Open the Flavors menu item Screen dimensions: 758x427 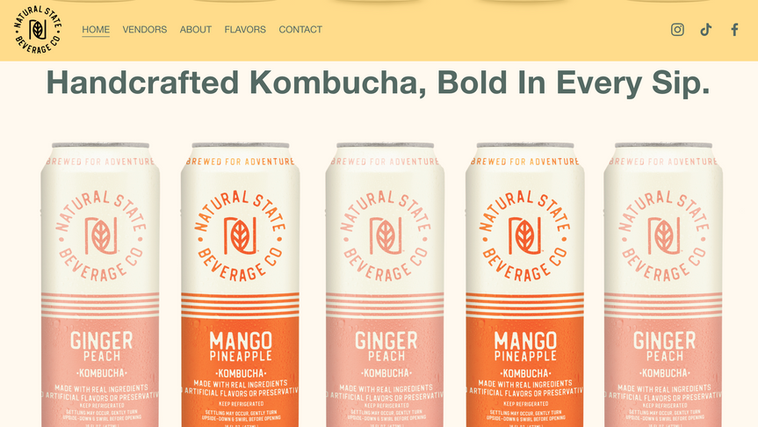[245, 30]
